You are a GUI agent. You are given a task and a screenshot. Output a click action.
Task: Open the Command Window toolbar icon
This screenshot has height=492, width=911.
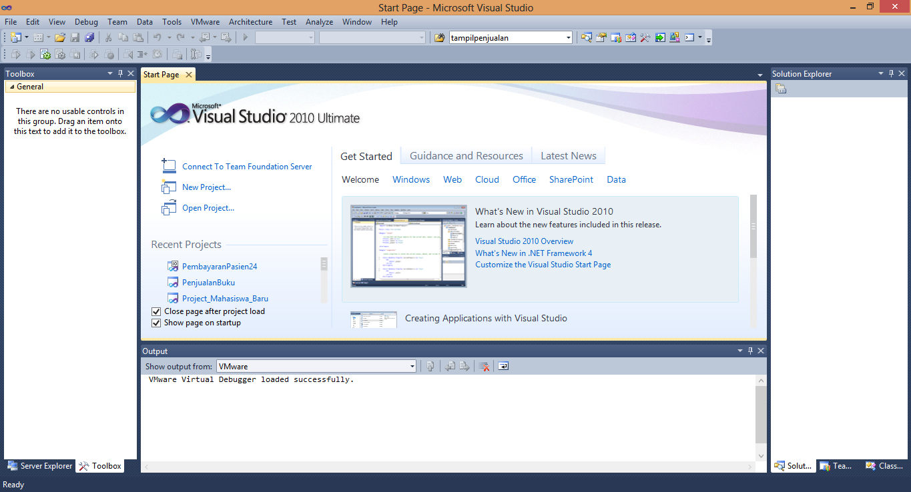point(689,37)
